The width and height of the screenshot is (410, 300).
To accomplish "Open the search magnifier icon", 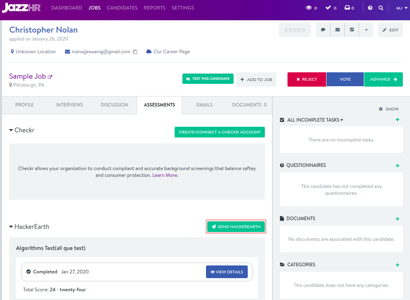I will point(381,8).
